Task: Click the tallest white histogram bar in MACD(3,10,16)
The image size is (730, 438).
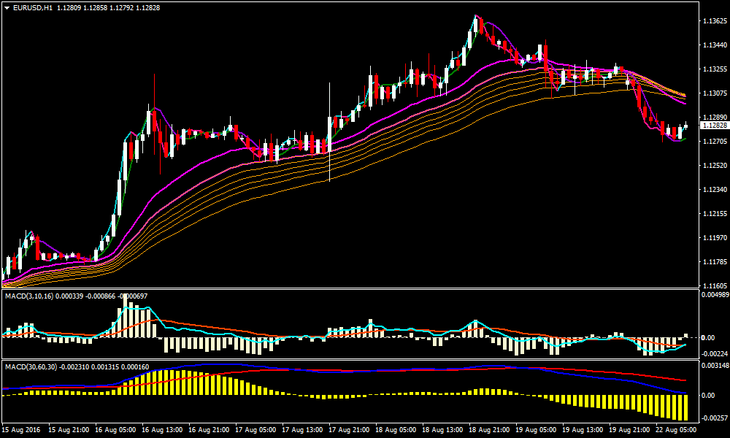Action: [x=126, y=315]
